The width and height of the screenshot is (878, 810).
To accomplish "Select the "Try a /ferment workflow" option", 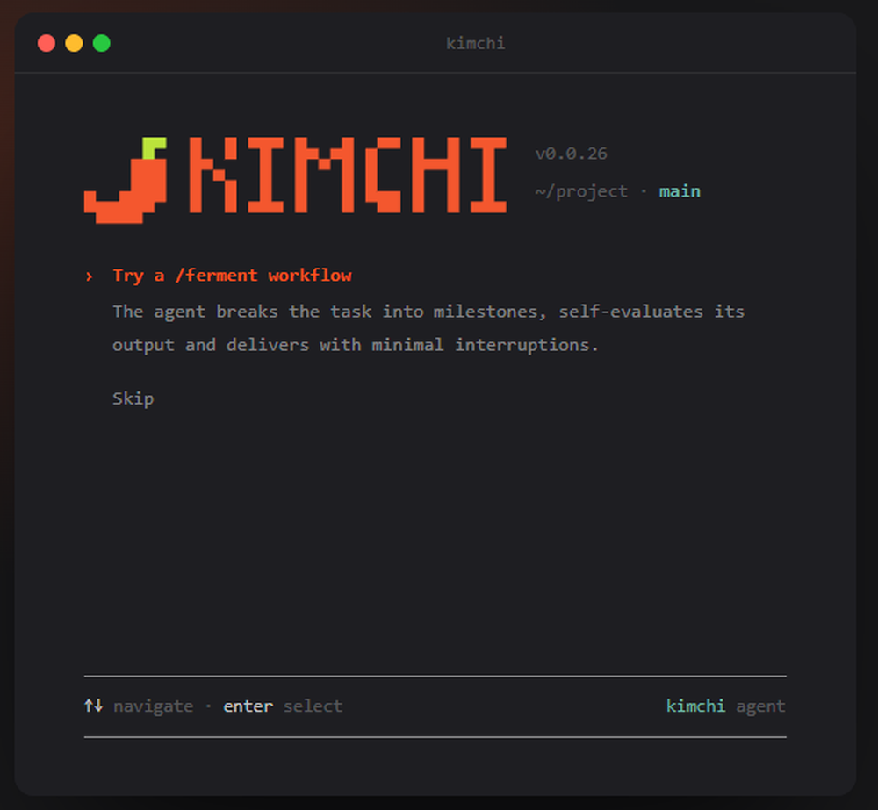I will point(232,276).
